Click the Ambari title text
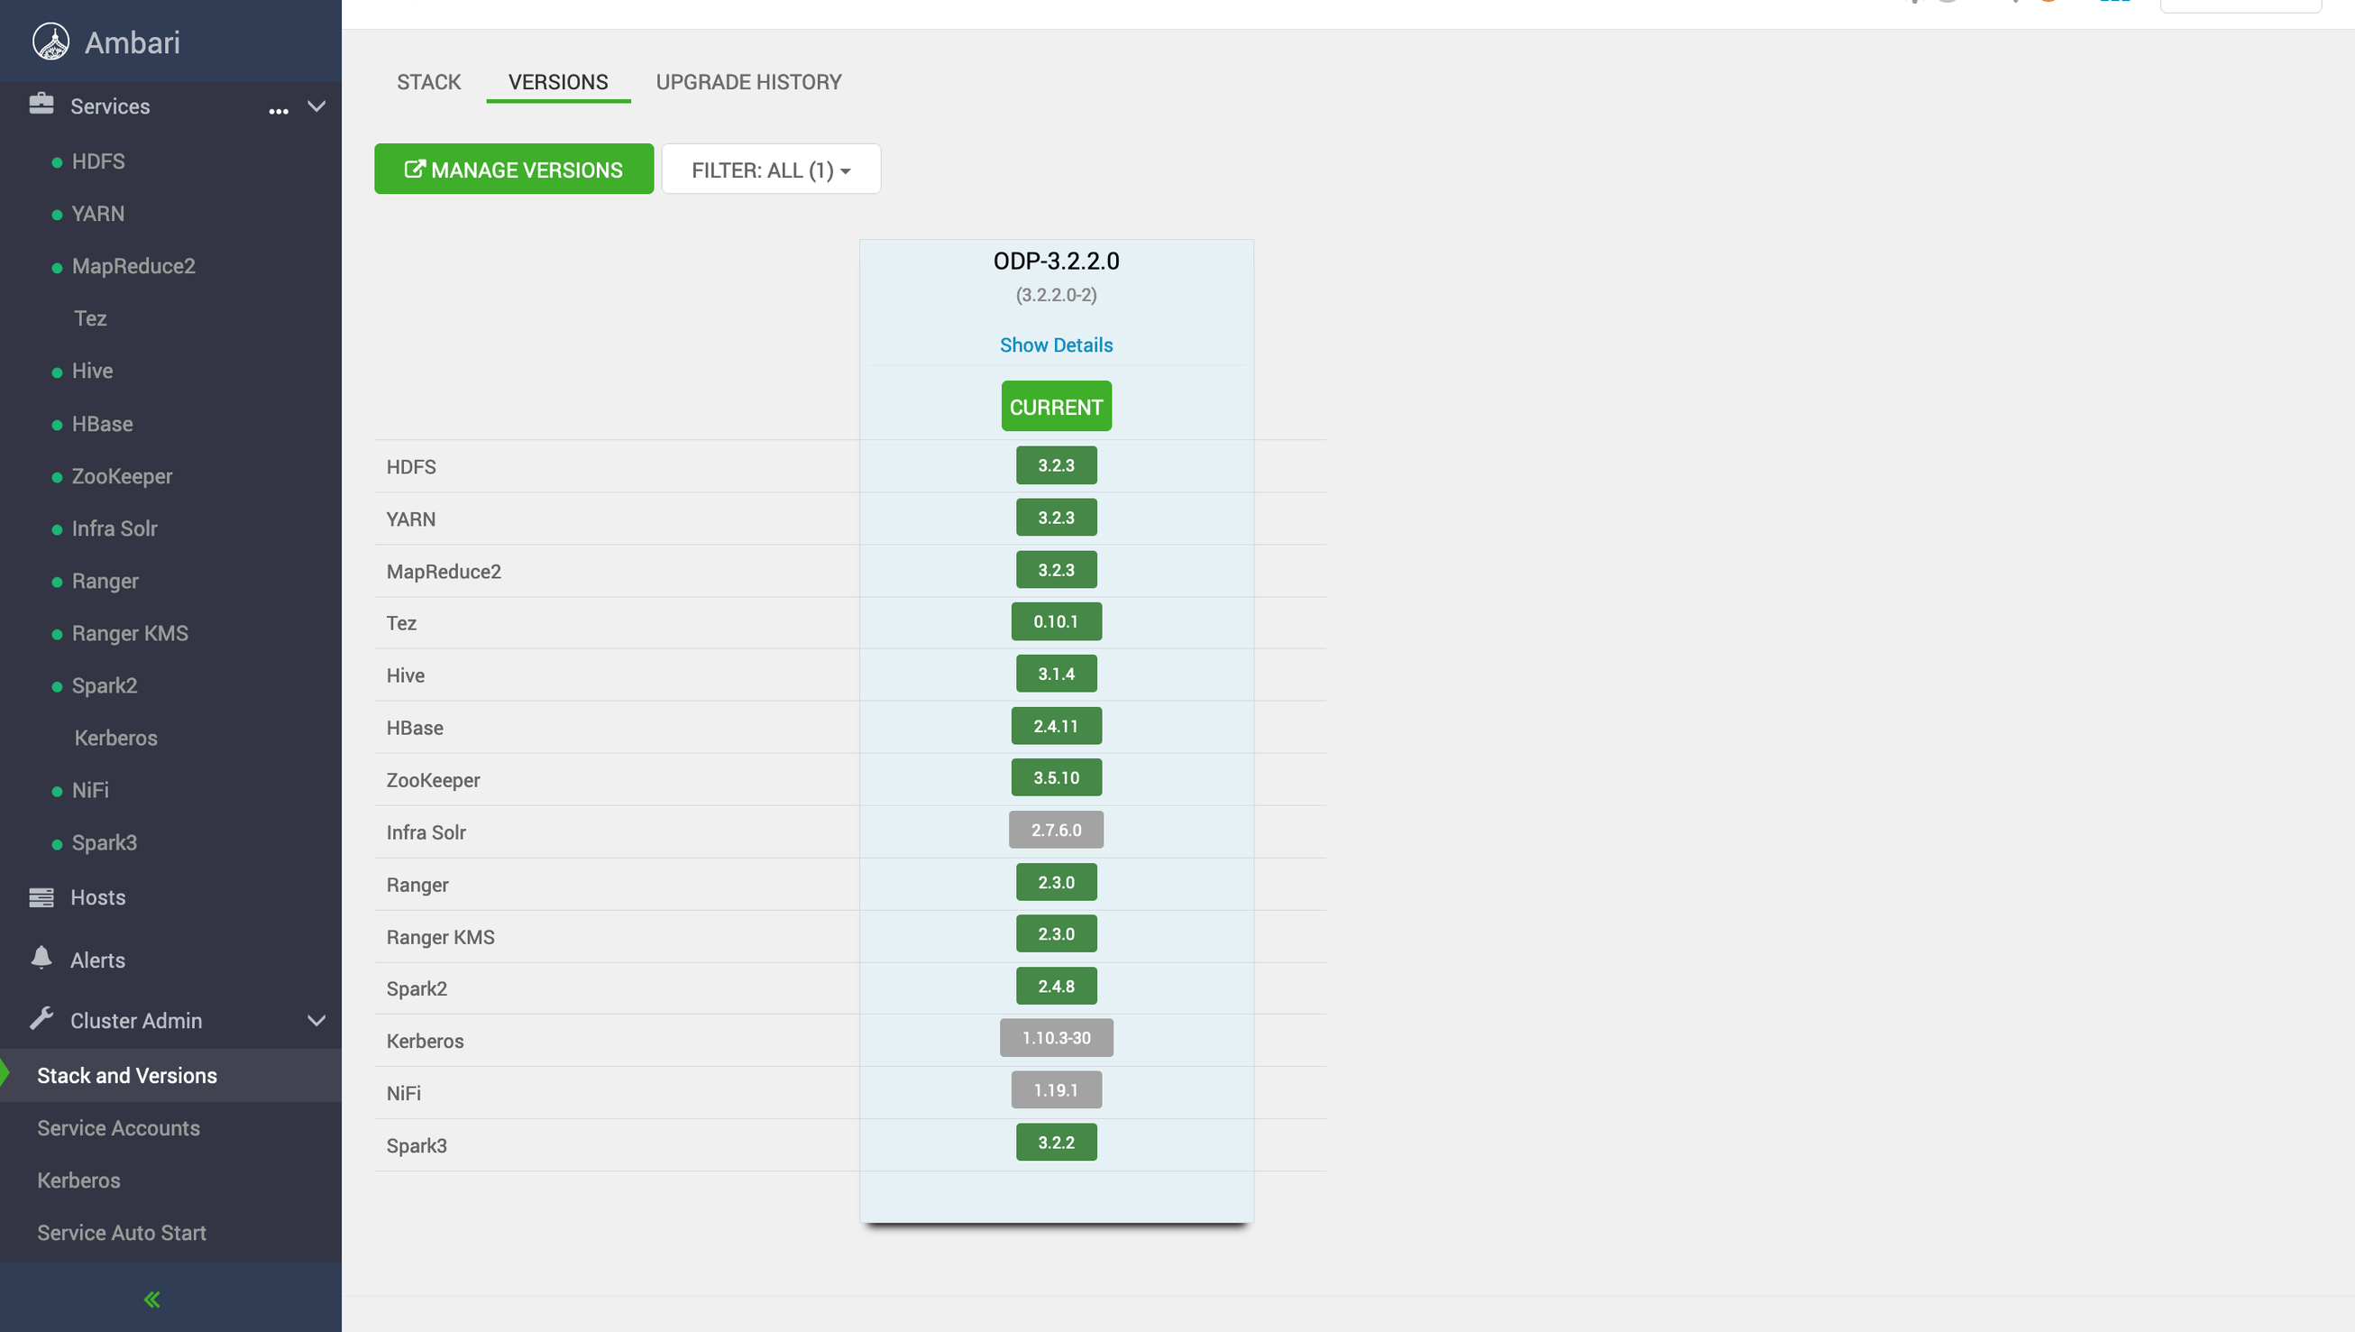This screenshot has height=1332, width=2355. tap(133, 42)
